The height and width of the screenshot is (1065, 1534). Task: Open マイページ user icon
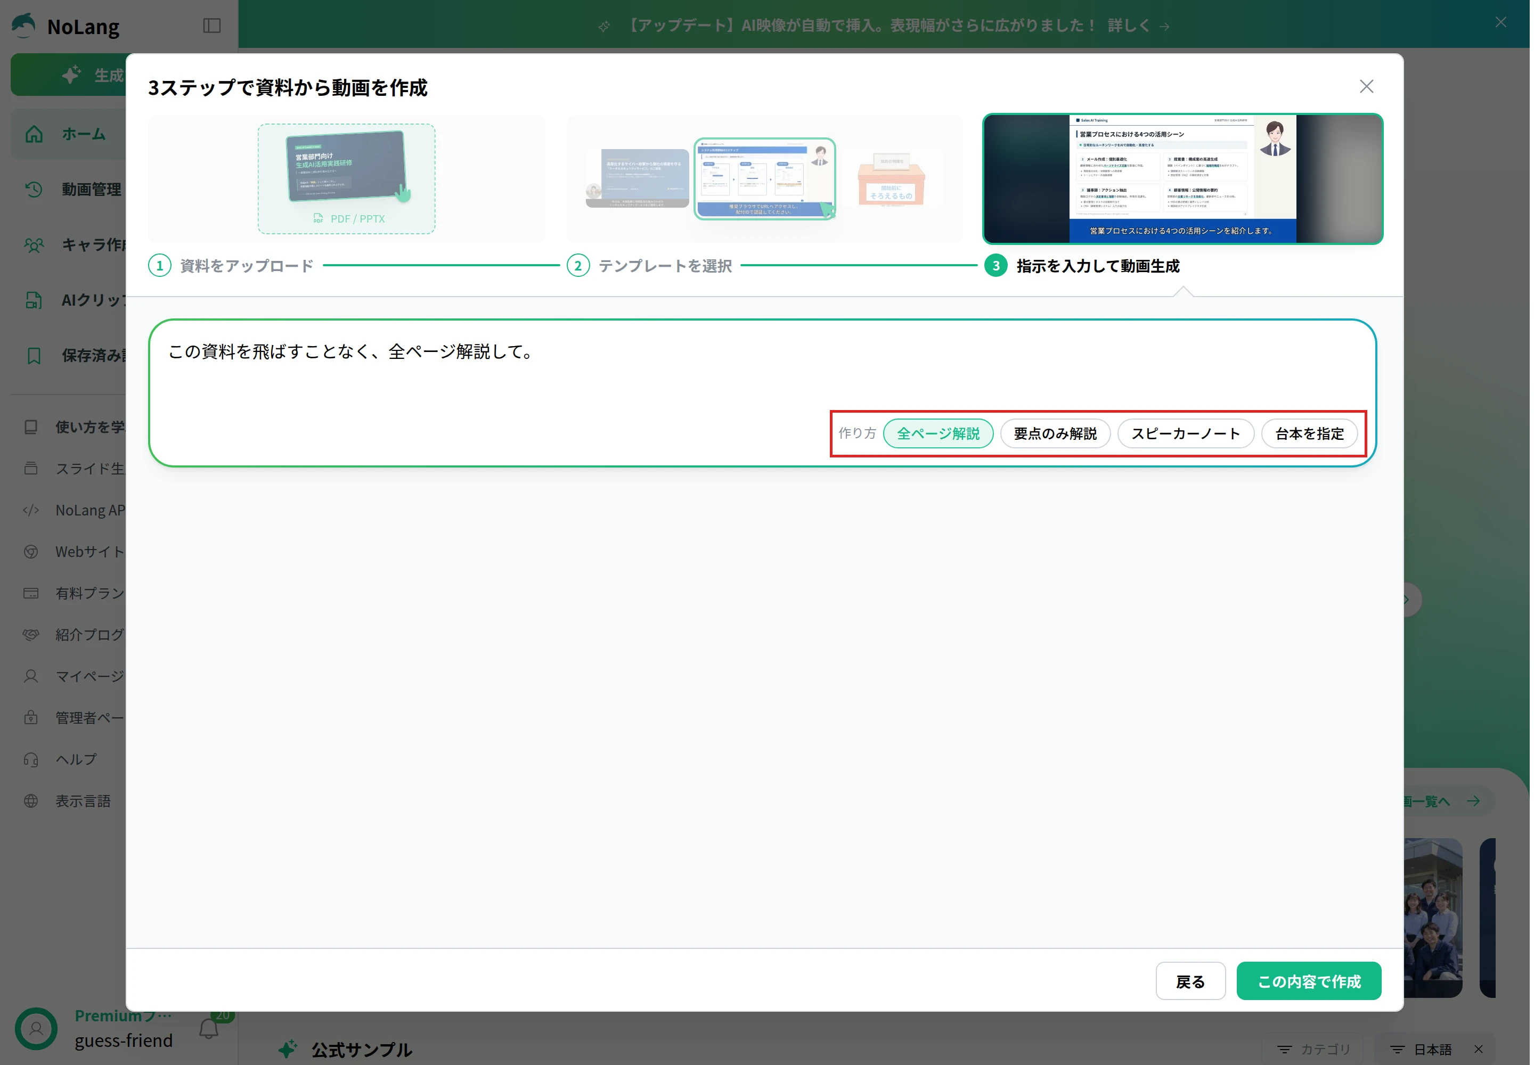coord(31,676)
